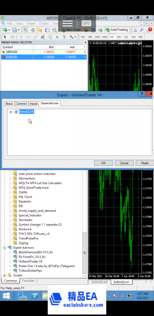Toggle the Data Window crosshair-circle icon
Viewport: 154px width, 316px height.
click(33, 30)
